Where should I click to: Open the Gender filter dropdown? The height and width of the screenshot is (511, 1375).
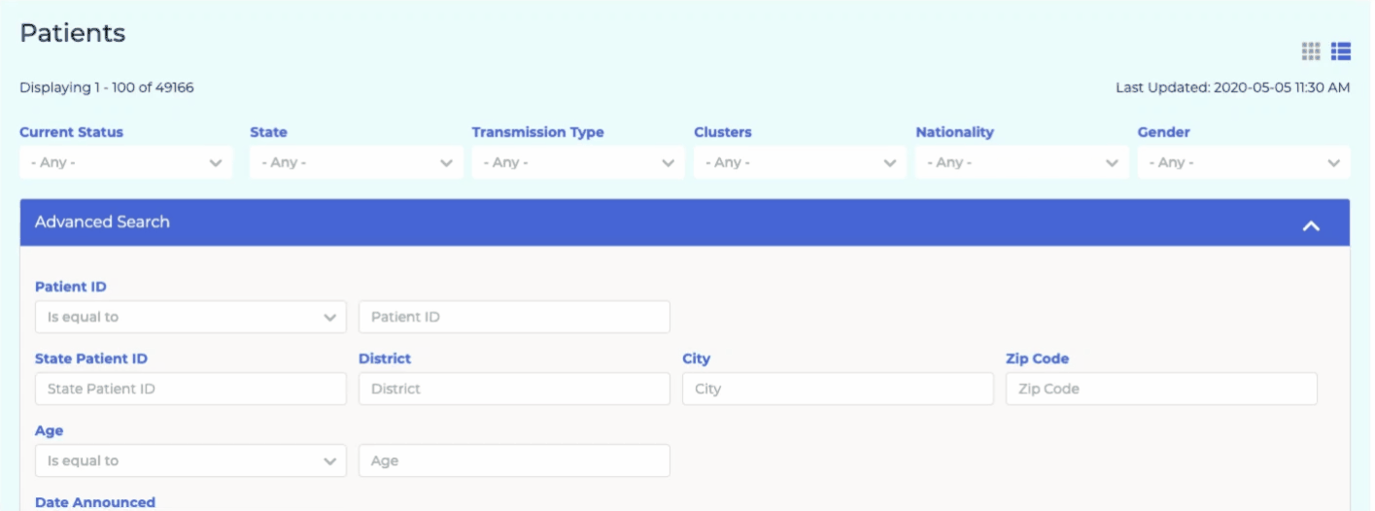coord(1244,162)
